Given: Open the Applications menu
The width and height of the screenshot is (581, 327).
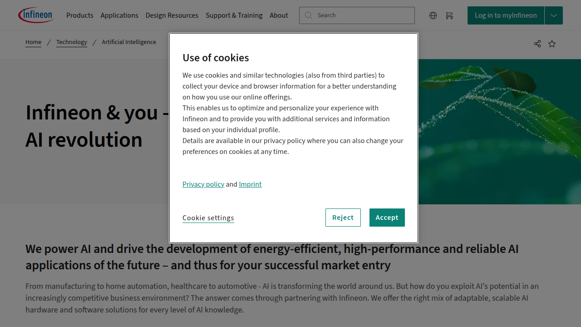Looking at the screenshot, I should point(119,15).
